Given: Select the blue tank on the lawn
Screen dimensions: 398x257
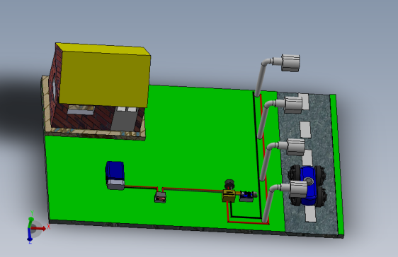Looking at the screenshot, I should (115, 175).
